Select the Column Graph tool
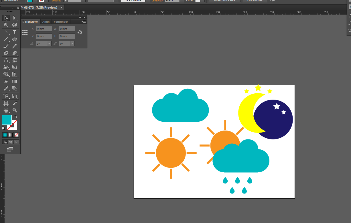This screenshot has height=223, width=351. [15, 96]
